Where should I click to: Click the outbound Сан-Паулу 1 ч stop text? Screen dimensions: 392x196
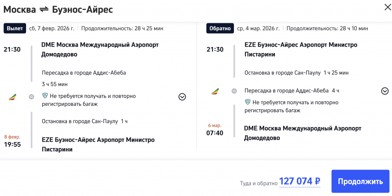[x=85, y=121]
